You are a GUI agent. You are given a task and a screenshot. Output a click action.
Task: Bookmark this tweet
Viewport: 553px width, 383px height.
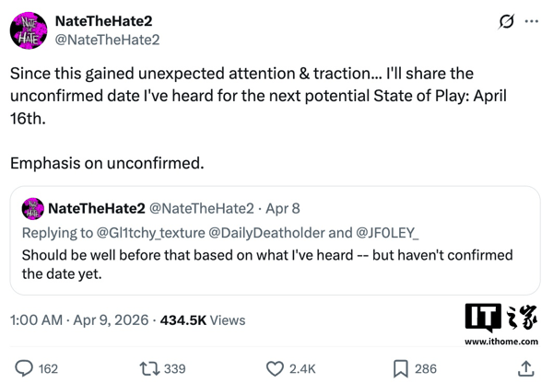pyautogui.click(x=400, y=368)
